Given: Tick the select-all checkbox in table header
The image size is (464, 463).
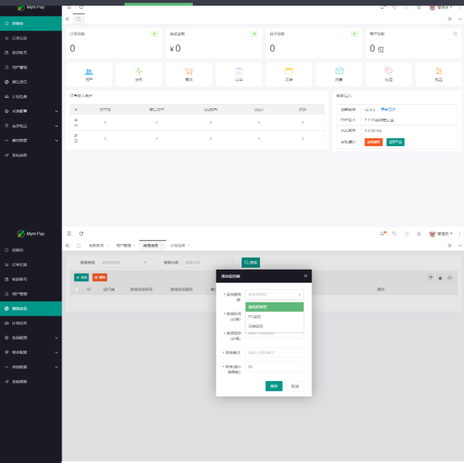Looking at the screenshot, I should pos(77,290).
